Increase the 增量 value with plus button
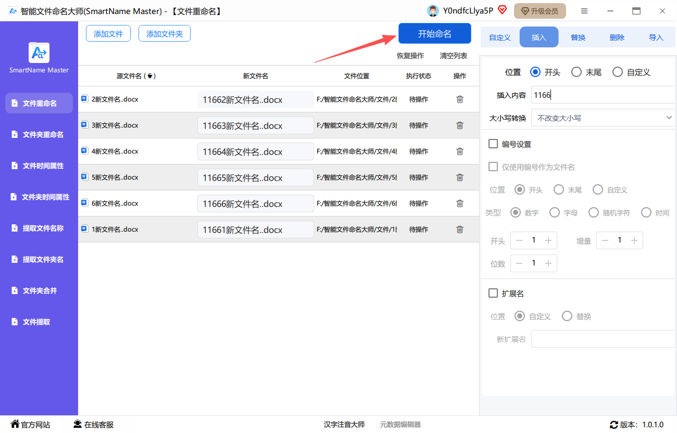The width and height of the screenshot is (677, 433). coord(634,240)
